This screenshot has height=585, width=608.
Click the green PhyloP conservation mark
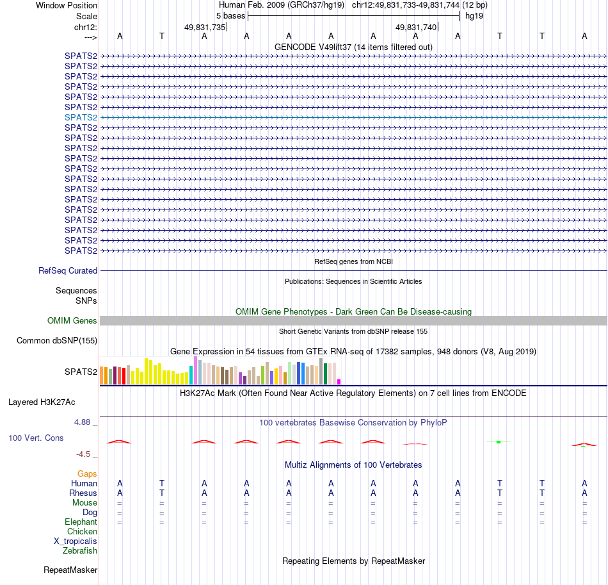pyautogui.click(x=499, y=441)
